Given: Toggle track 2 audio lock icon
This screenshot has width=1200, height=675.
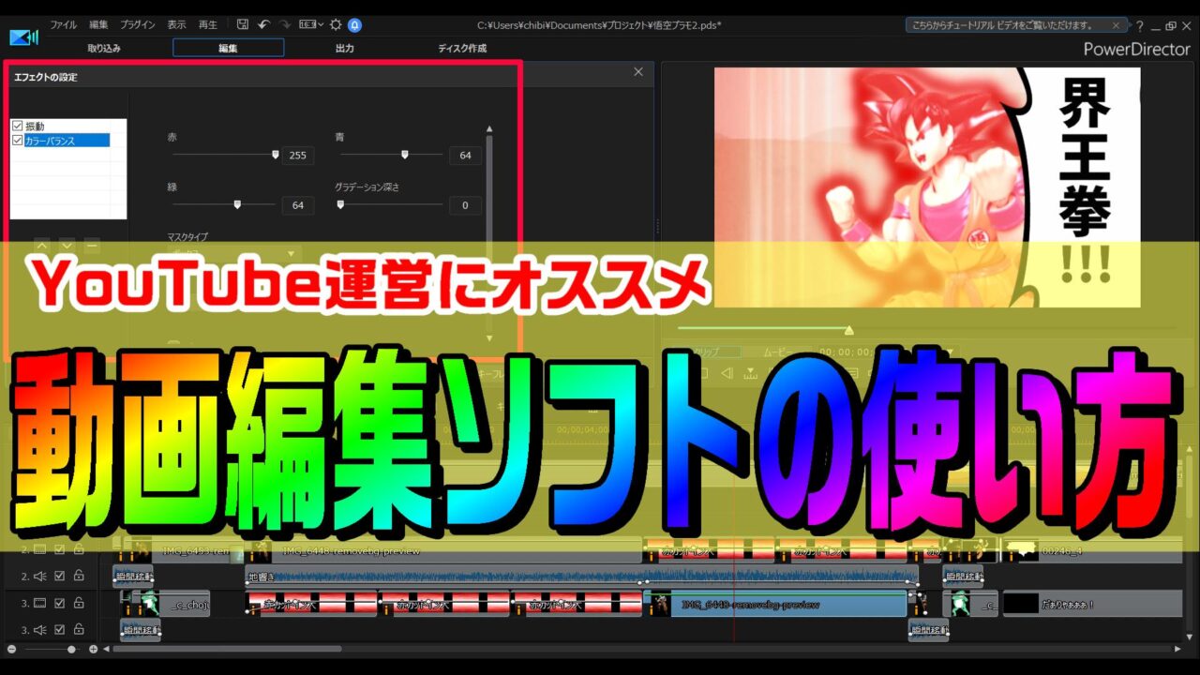Looking at the screenshot, I should click(x=79, y=576).
